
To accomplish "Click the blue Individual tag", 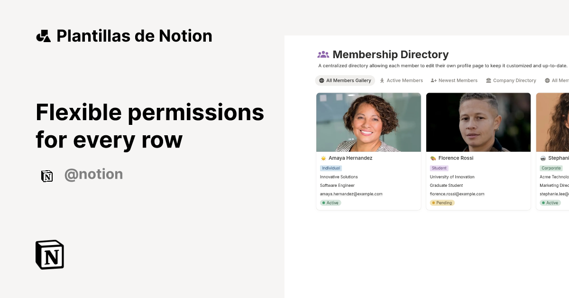I will click(331, 168).
